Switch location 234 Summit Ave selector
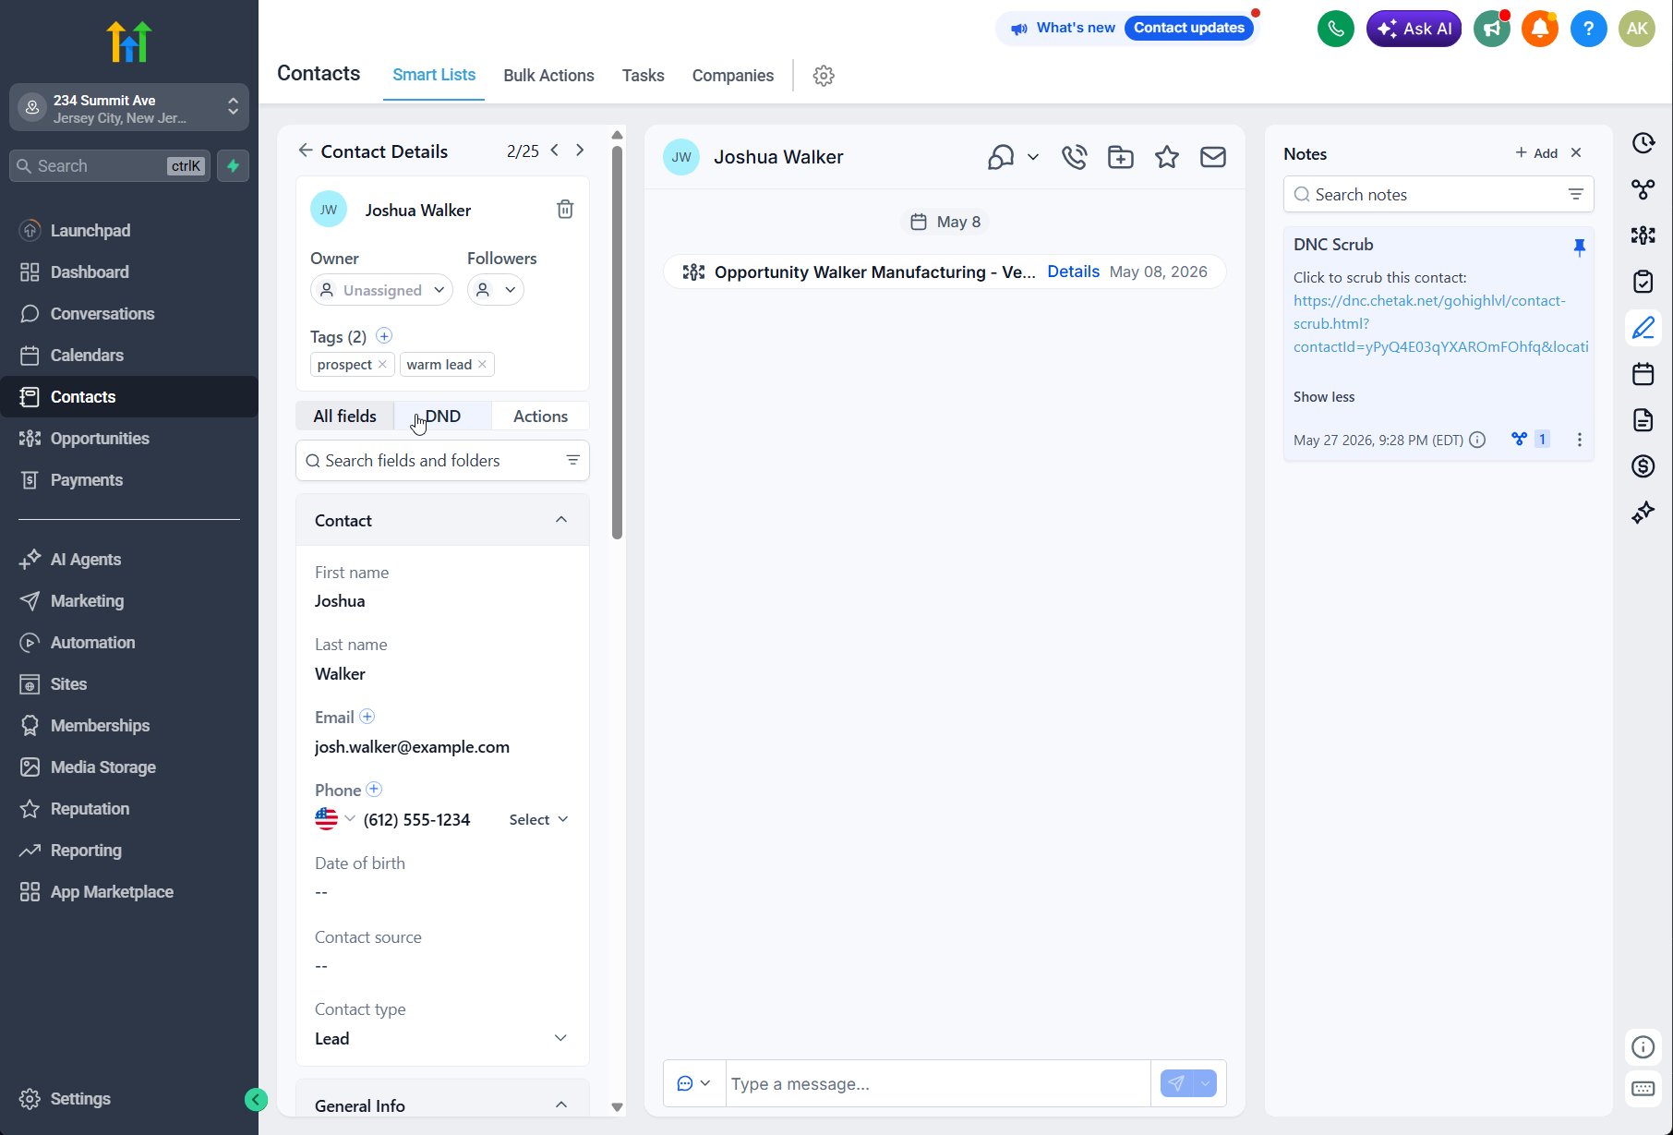This screenshot has width=1673, height=1135. click(x=129, y=108)
